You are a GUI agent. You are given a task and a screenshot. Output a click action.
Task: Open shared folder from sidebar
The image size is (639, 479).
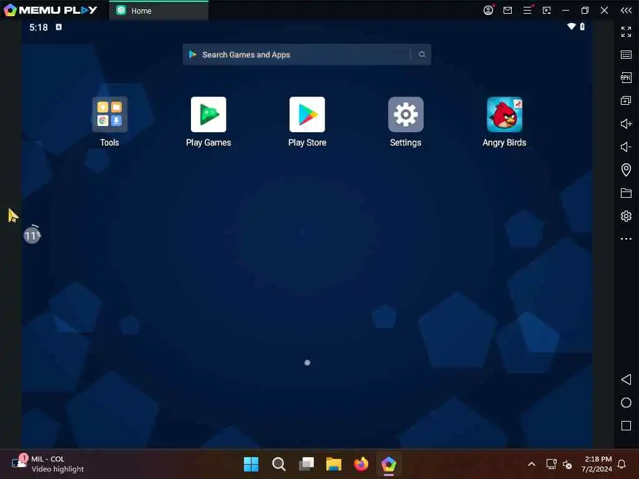[626, 193]
